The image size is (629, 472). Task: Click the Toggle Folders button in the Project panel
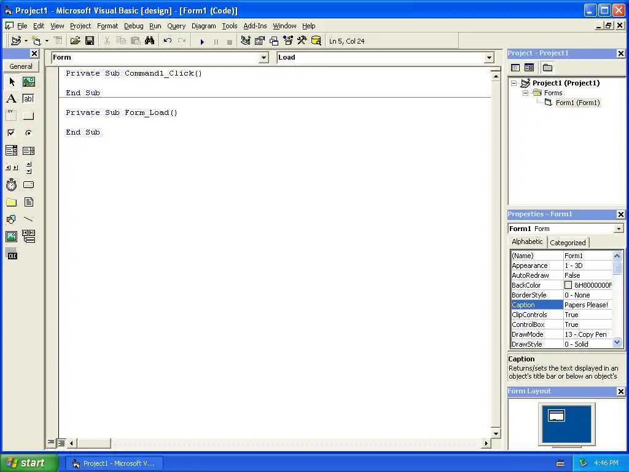(547, 68)
